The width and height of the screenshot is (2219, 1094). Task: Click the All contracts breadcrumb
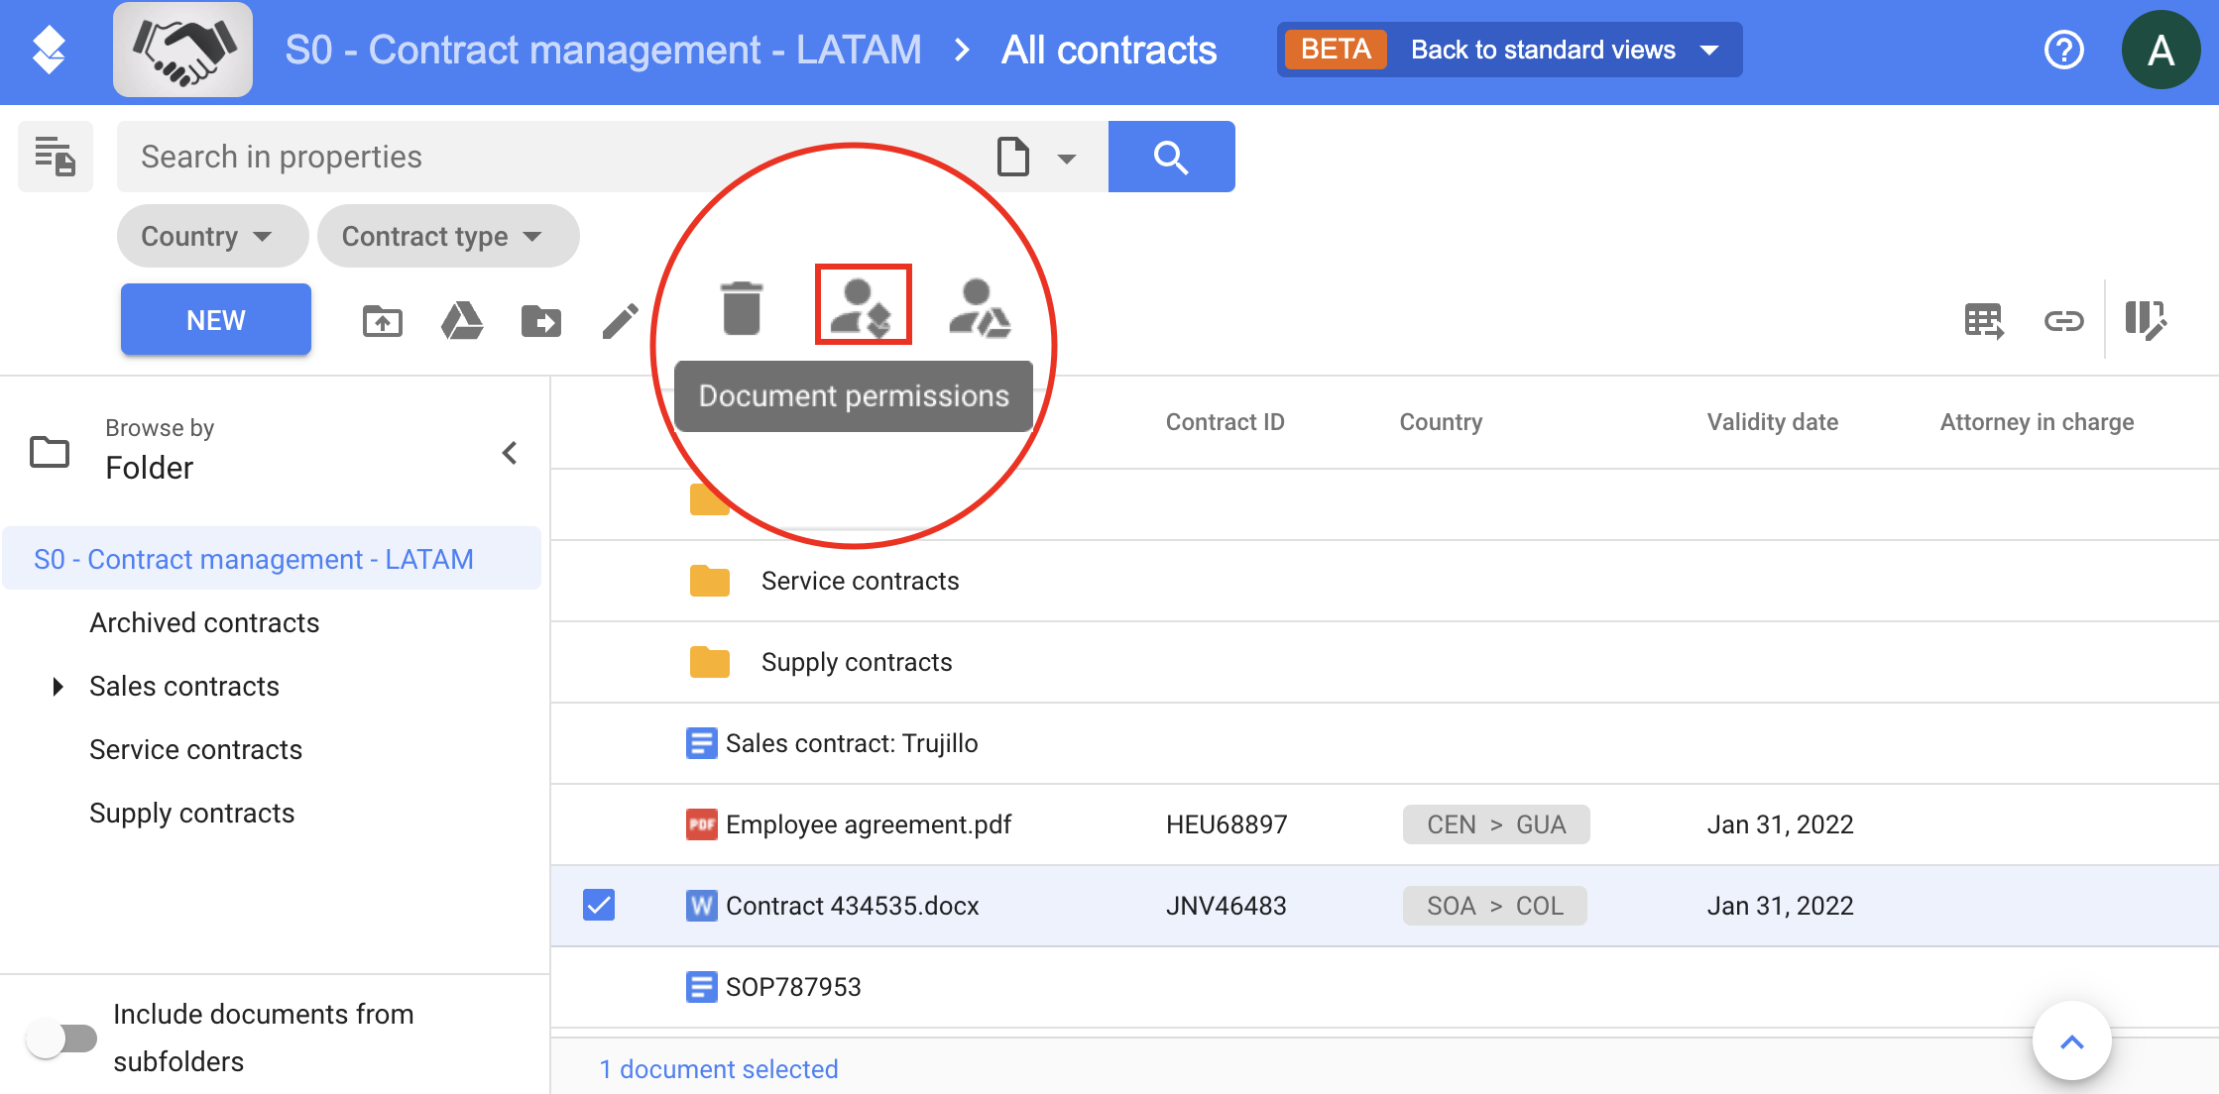1109,50
